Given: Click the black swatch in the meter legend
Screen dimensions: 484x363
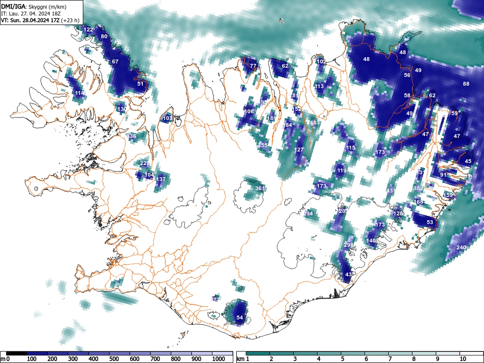Looking at the screenshot, I should tap(16, 353).
